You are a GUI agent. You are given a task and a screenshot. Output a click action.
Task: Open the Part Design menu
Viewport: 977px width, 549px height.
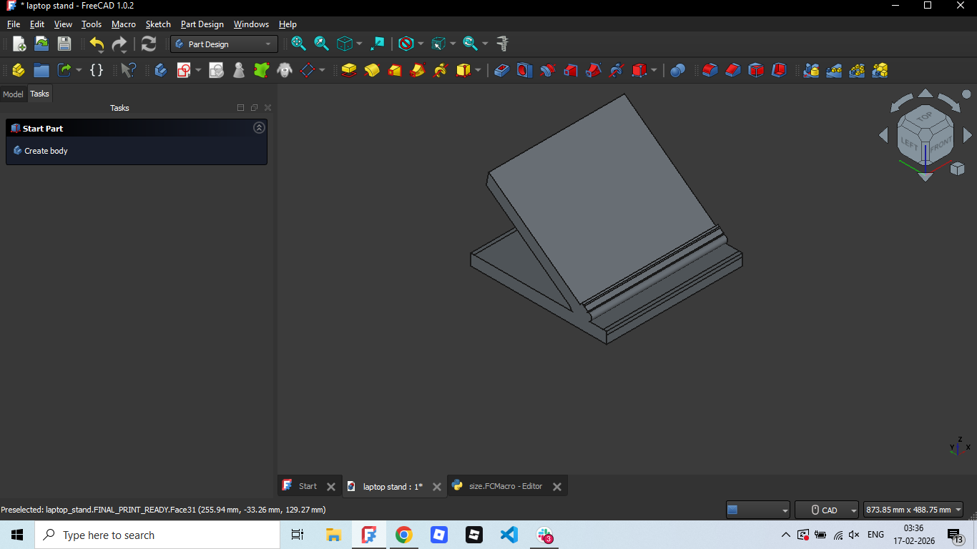pyautogui.click(x=202, y=24)
